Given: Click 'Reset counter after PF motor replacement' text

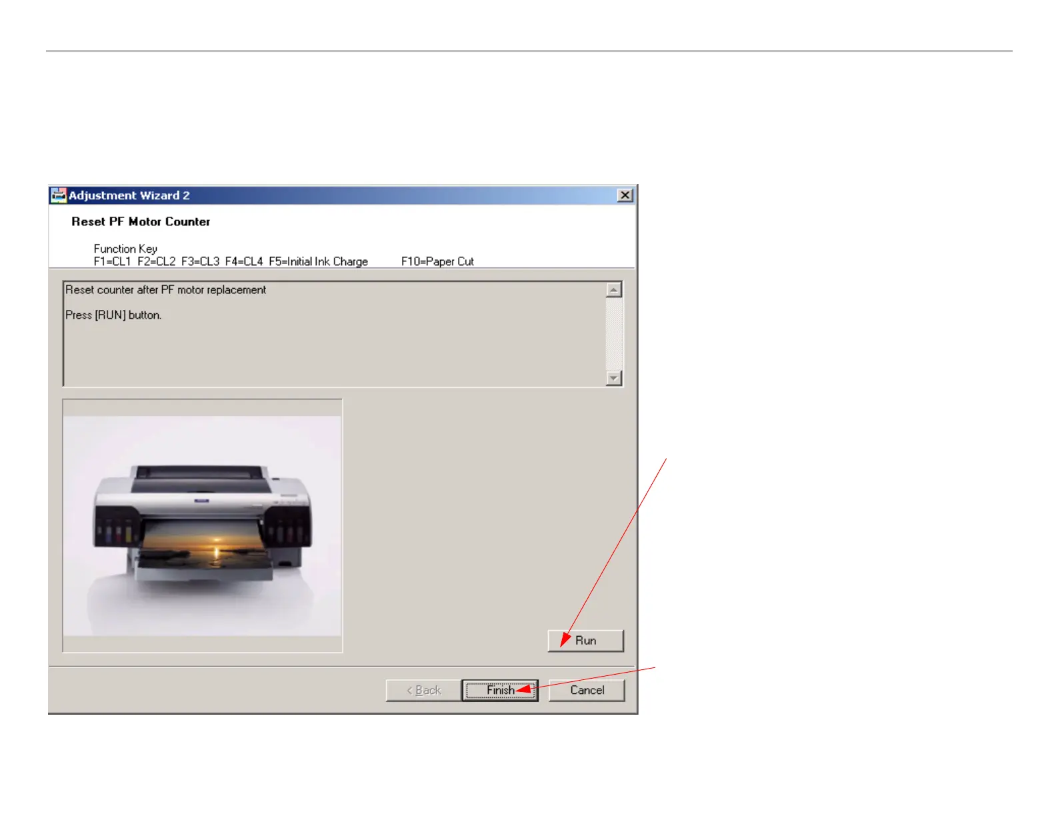Looking at the screenshot, I should click(165, 290).
